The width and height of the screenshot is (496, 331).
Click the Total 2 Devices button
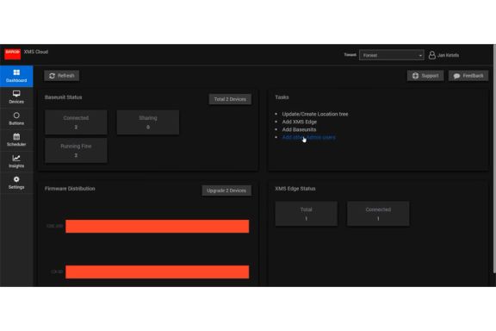click(230, 99)
